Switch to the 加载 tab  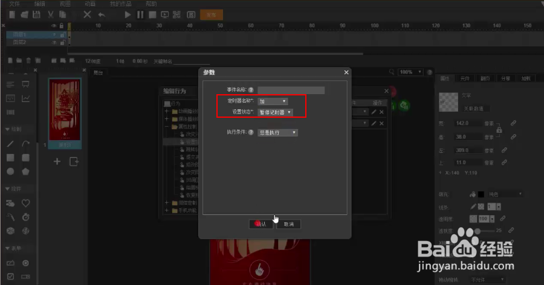526,78
